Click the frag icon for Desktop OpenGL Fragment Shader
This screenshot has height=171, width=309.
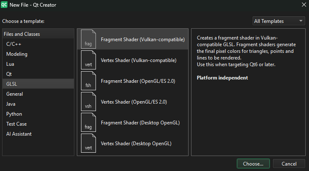[88, 122]
